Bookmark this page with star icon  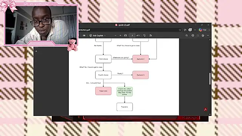point(180,30)
